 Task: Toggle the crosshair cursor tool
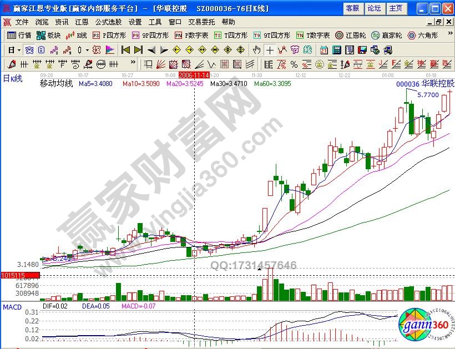click(269, 50)
